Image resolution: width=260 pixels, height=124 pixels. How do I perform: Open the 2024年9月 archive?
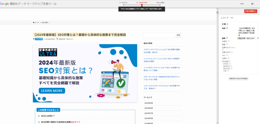[148, 103]
